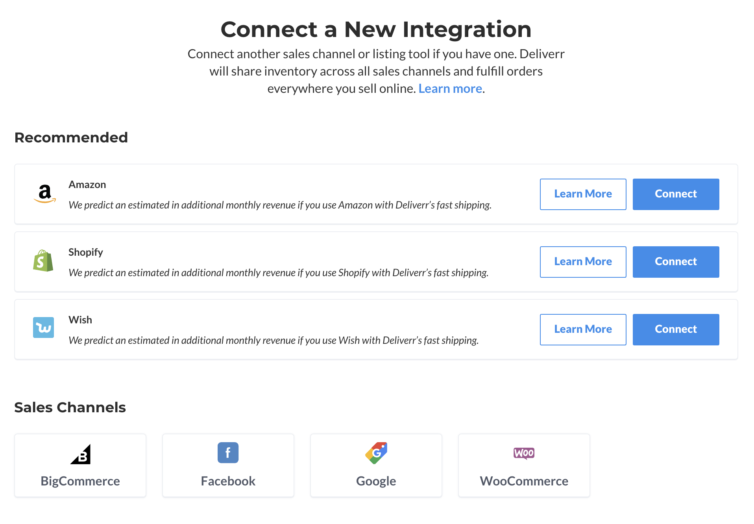Click the Amazon integration name text

87,185
